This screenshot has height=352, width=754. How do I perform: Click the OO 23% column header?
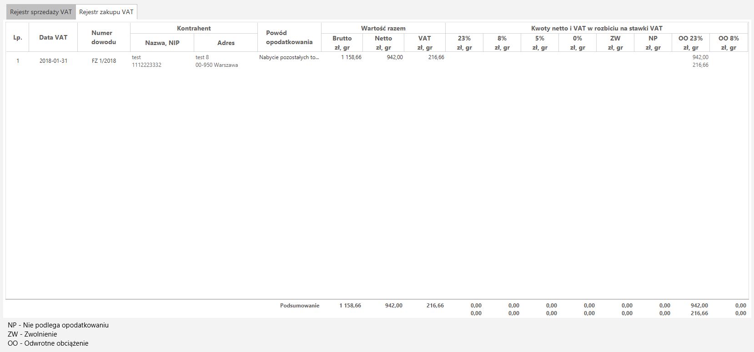[x=691, y=43]
